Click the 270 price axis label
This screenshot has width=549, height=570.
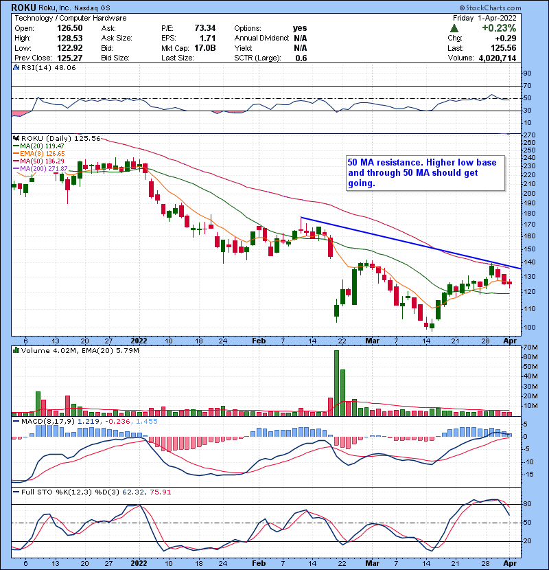point(529,135)
